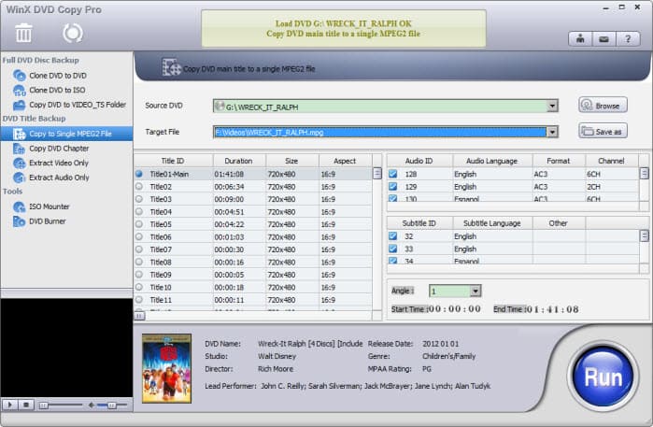Click the Clone DVD to ISO icon

click(x=20, y=90)
